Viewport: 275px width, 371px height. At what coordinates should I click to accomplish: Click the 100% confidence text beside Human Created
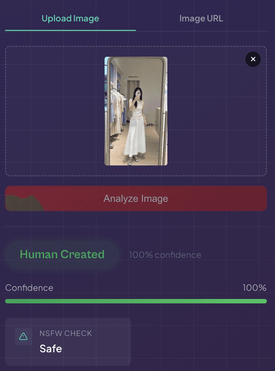(165, 255)
